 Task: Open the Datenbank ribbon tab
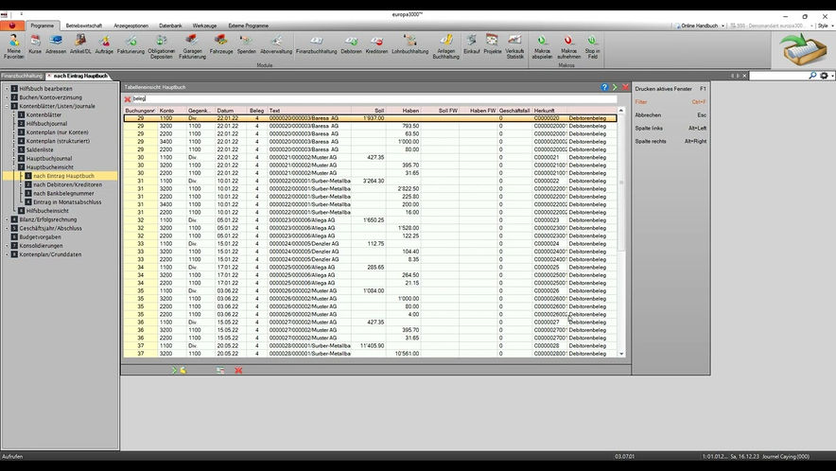pyautogui.click(x=170, y=25)
